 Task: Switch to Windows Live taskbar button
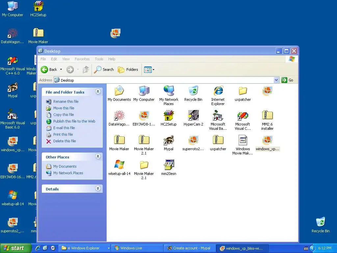pyautogui.click(x=138, y=248)
